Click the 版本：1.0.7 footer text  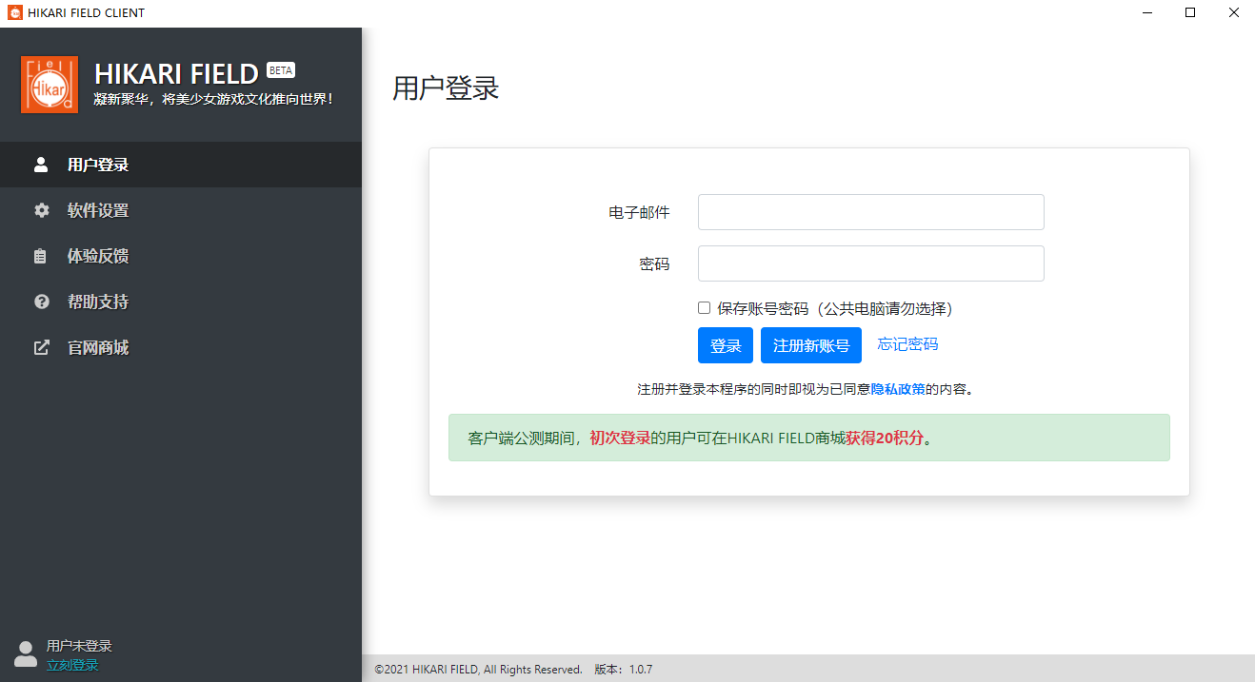[624, 670]
